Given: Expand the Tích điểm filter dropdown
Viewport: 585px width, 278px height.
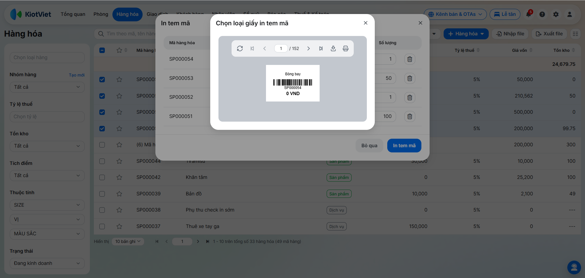Looking at the screenshot, I should [47, 176].
